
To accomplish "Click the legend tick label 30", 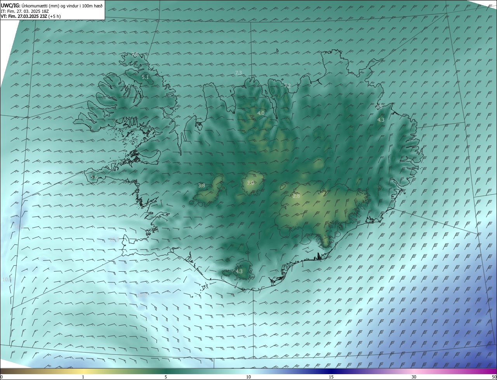I will click(414, 377).
